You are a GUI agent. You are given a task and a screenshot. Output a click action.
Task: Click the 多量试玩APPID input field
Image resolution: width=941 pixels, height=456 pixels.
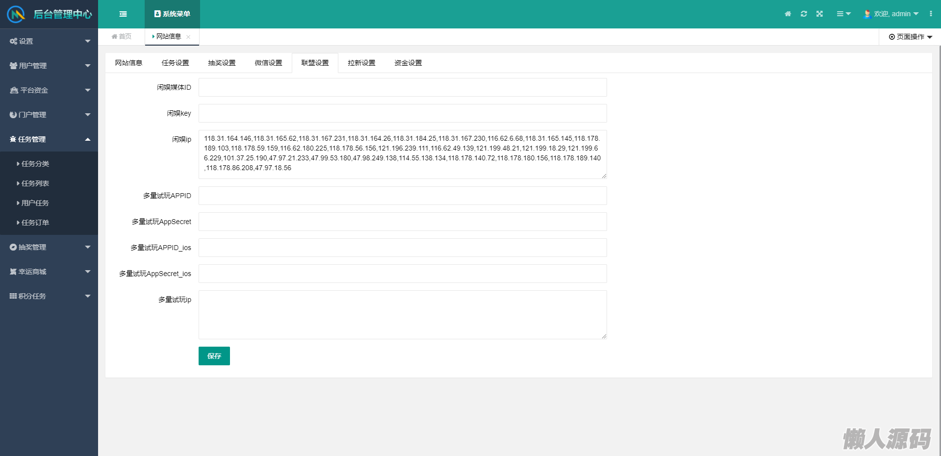click(x=403, y=196)
